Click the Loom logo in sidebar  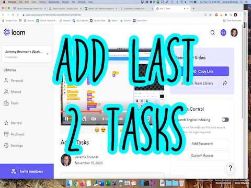(x=14, y=32)
